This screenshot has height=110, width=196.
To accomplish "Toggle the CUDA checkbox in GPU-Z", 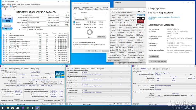I will point(123,55).
